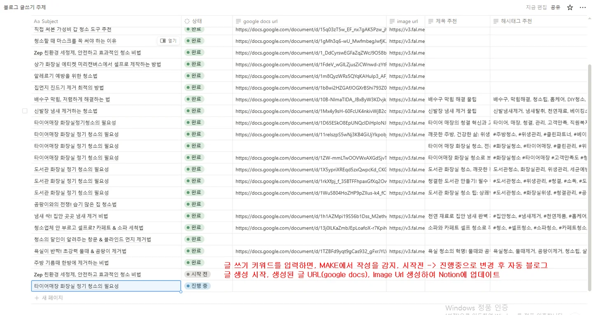Open the 블로그 글쓰기 주제 page title
This screenshot has height=315, width=592.
coord(25,7)
